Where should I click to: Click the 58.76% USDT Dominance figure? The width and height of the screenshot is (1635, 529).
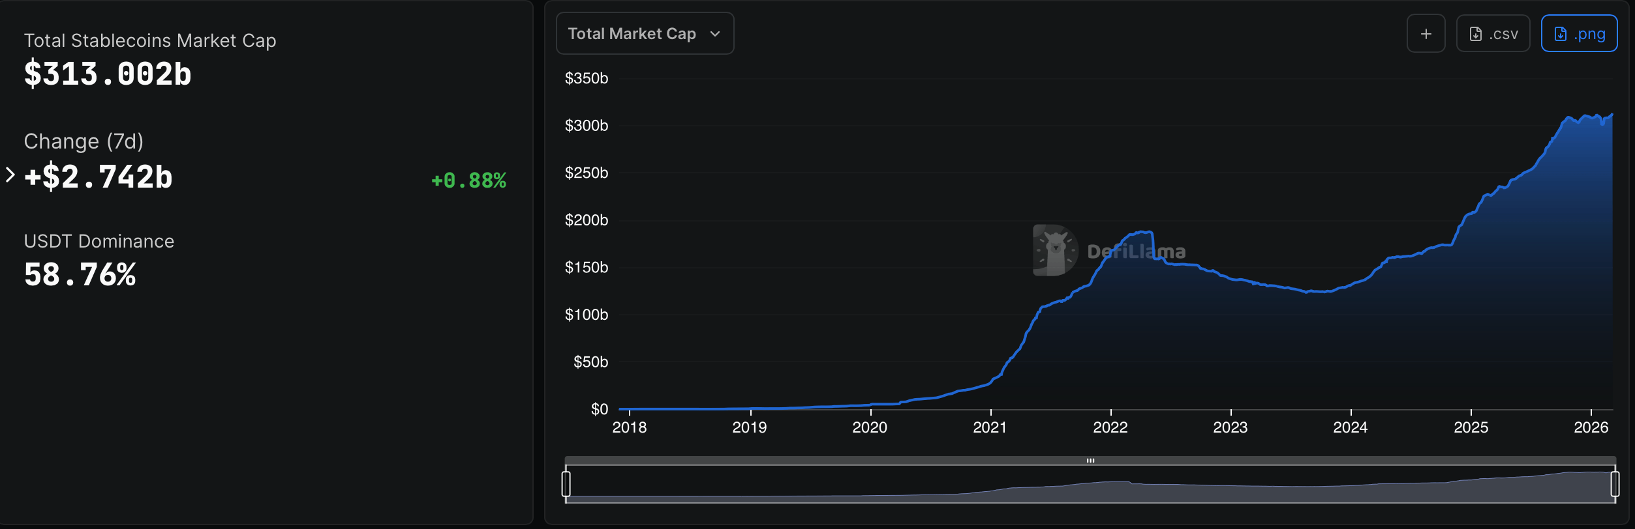(x=80, y=274)
